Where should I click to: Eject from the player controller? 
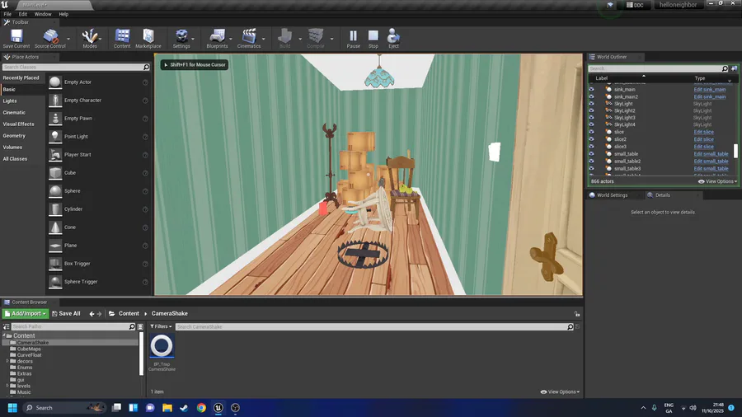[x=393, y=39]
